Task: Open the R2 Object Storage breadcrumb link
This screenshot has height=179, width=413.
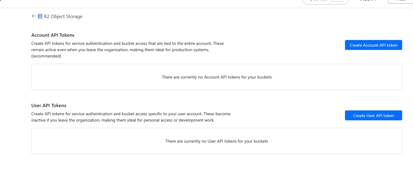Action: tap(63, 17)
